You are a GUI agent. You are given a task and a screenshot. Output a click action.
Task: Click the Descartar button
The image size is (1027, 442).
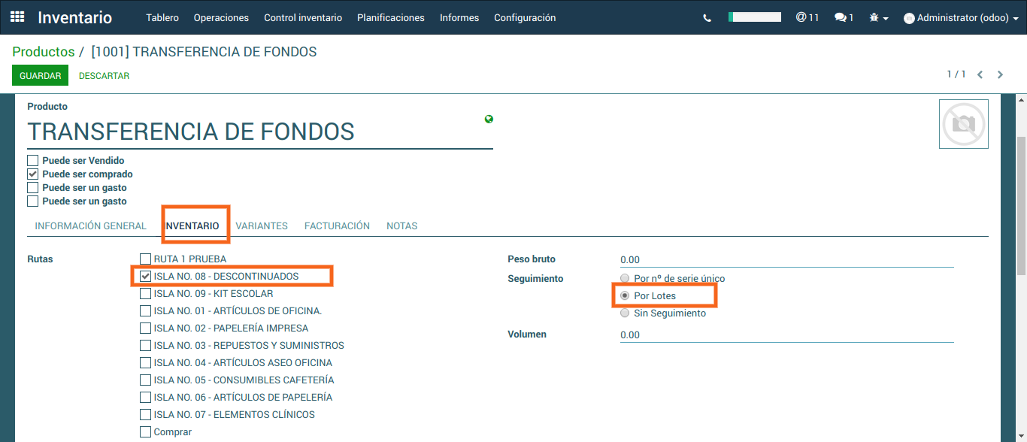(x=104, y=76)
